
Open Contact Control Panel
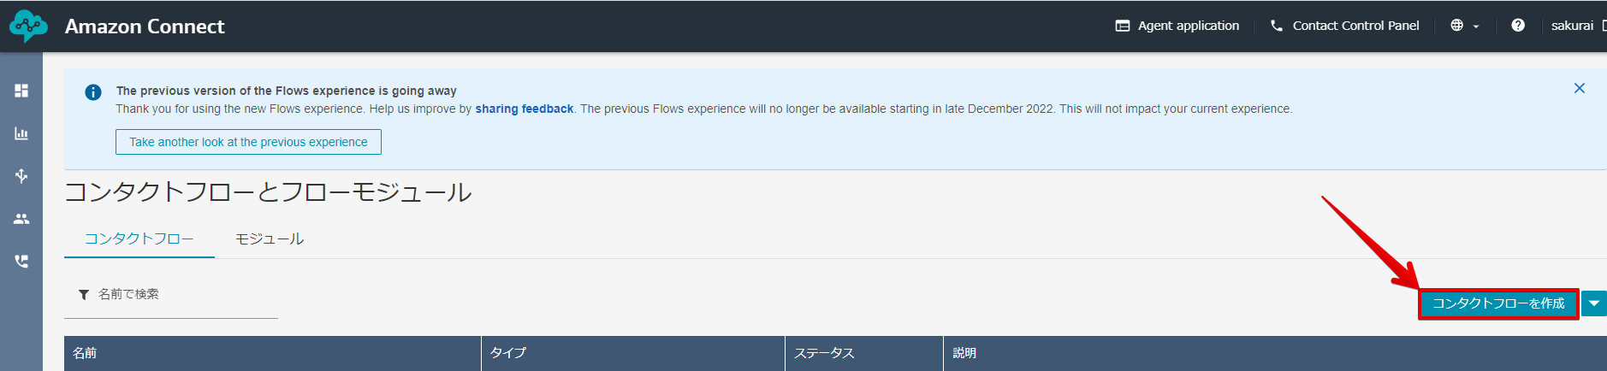point(1344,26)
